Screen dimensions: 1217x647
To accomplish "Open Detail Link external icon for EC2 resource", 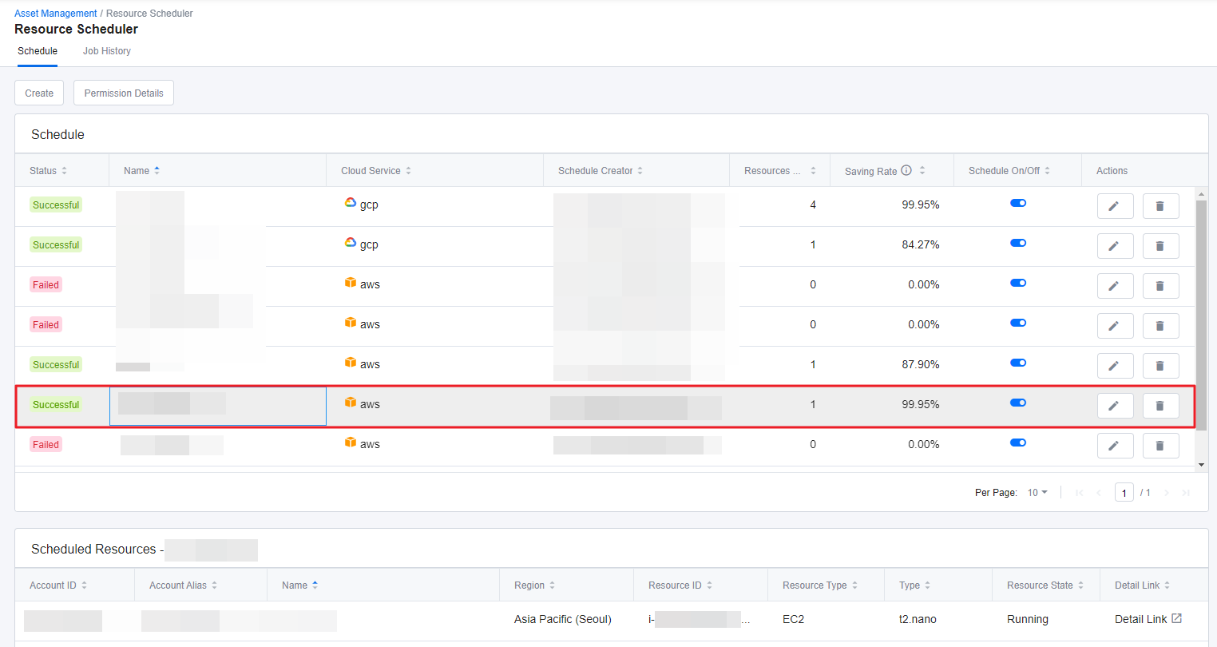I will [1176, 619].
